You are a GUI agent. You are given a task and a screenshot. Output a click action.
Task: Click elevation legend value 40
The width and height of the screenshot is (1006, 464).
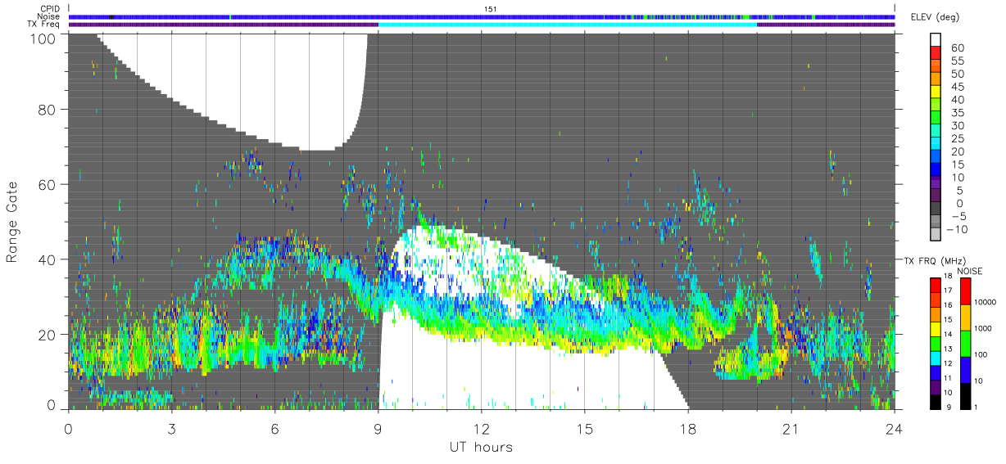tap(957, 100)
